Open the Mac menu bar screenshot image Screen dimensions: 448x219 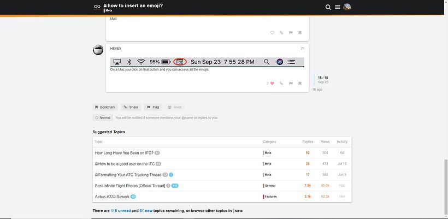click(x=207, y=62)
